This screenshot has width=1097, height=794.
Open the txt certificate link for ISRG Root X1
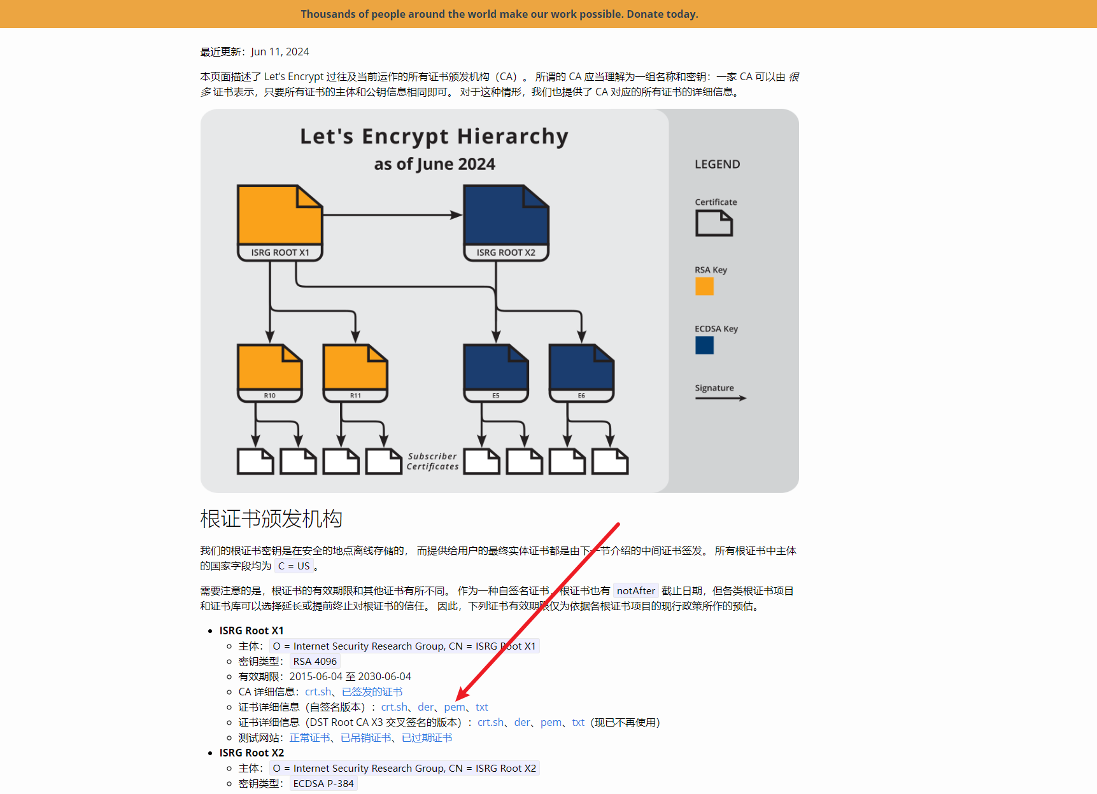(481, 707)
